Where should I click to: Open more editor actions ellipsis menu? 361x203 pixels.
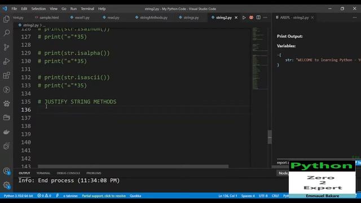click(265, 17)
